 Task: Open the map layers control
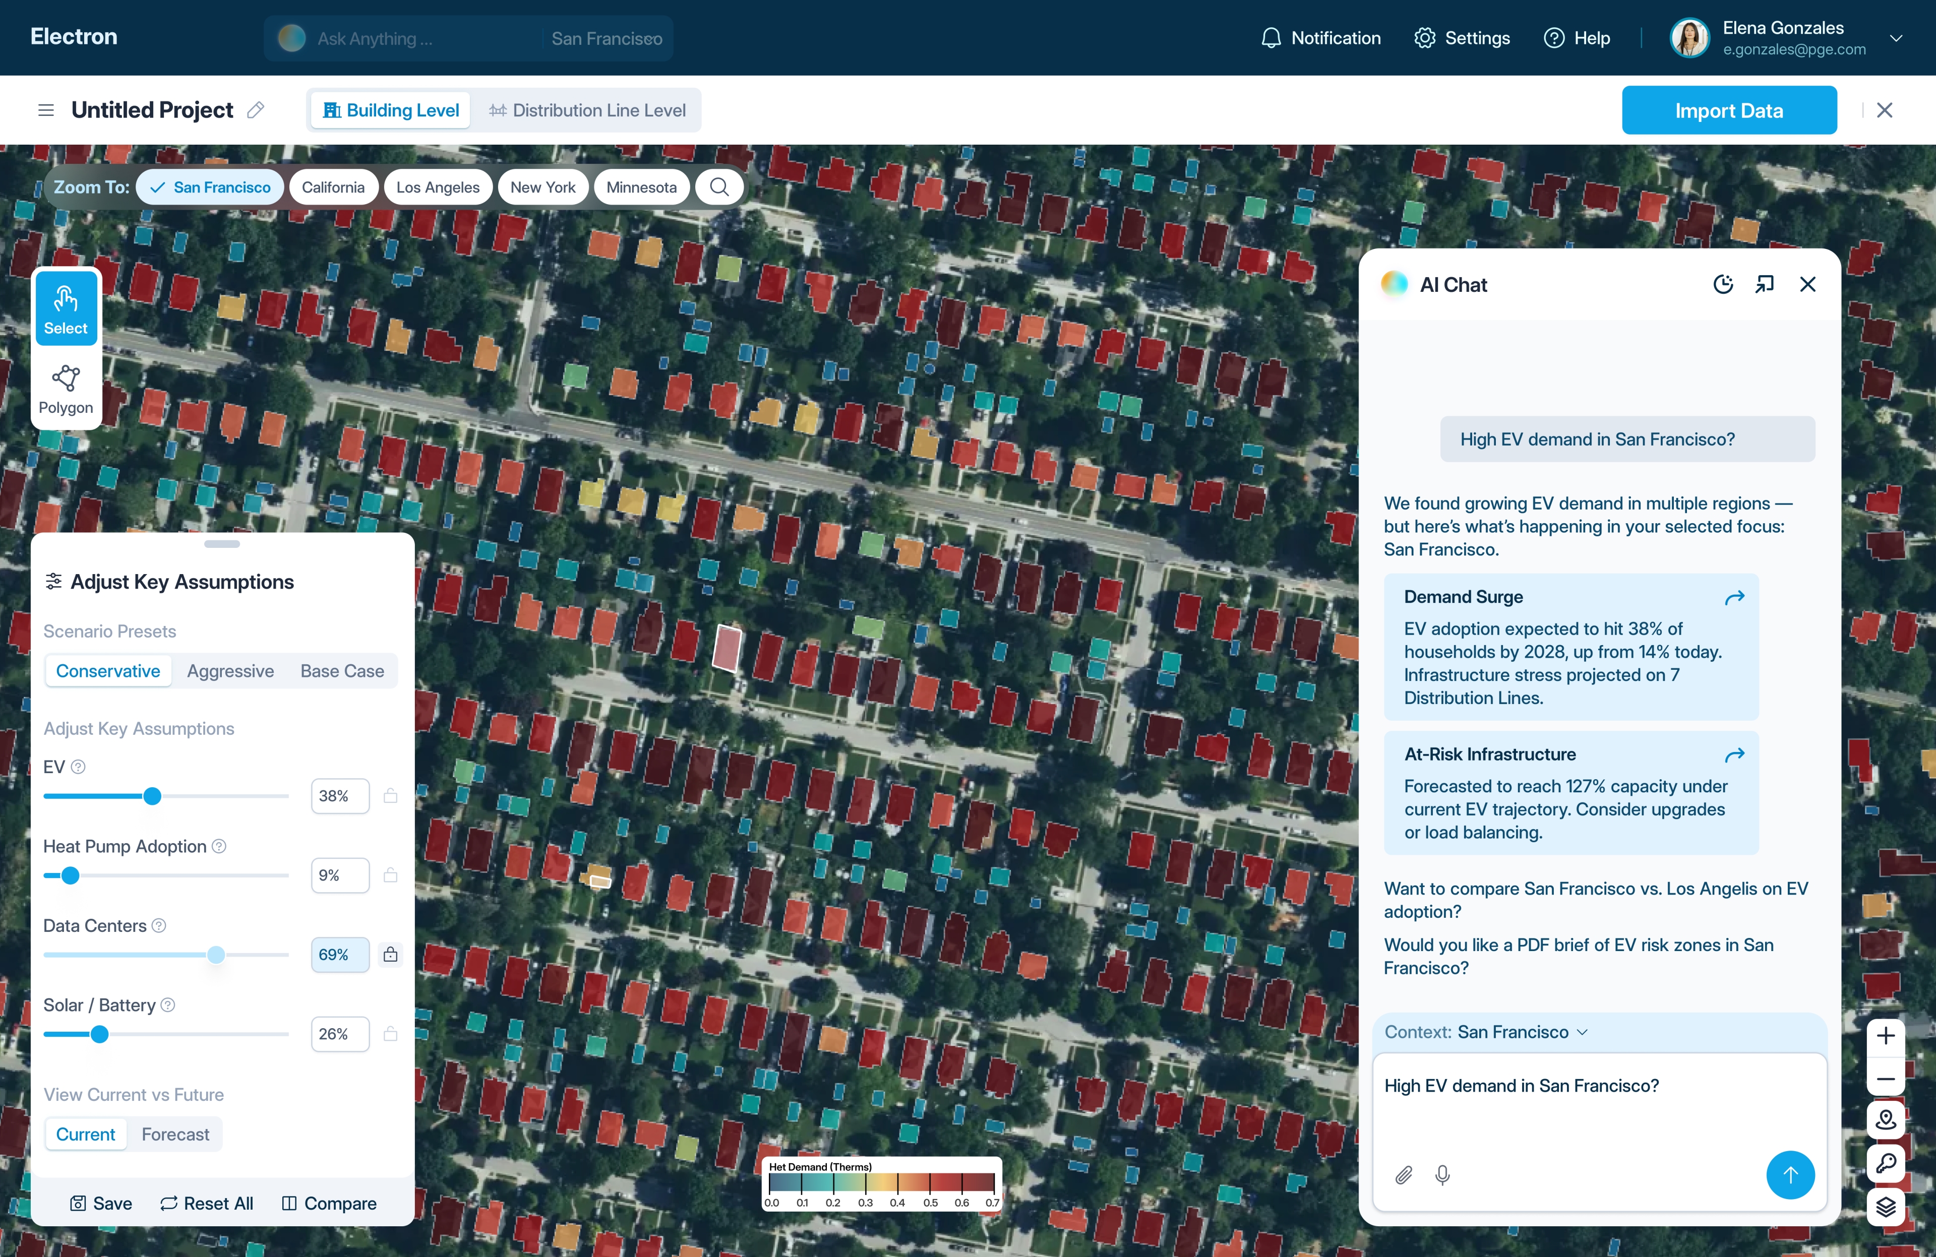click(x=1886, y=1207)
